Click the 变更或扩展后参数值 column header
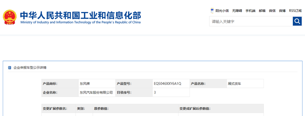Screen dimensions: 305x116 click(x=195, y=109)
